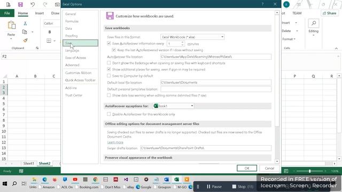The image size is (342, 192).
Task: Confirm Excel Options with OK
Action: [x=247, y=169]
